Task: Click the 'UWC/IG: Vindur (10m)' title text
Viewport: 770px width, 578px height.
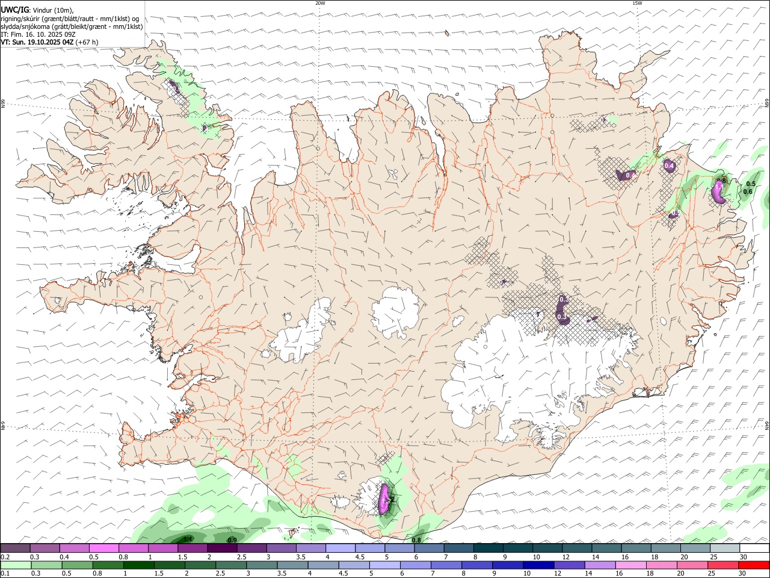Action: [x=37, y=10]
